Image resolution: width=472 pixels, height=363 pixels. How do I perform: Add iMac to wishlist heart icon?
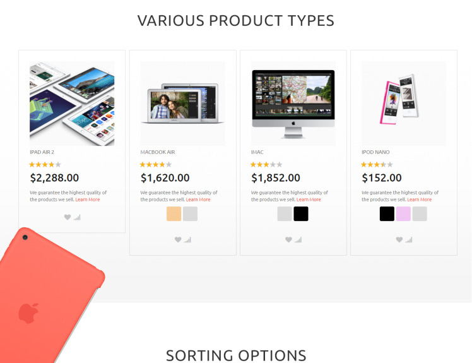point(288,240)
